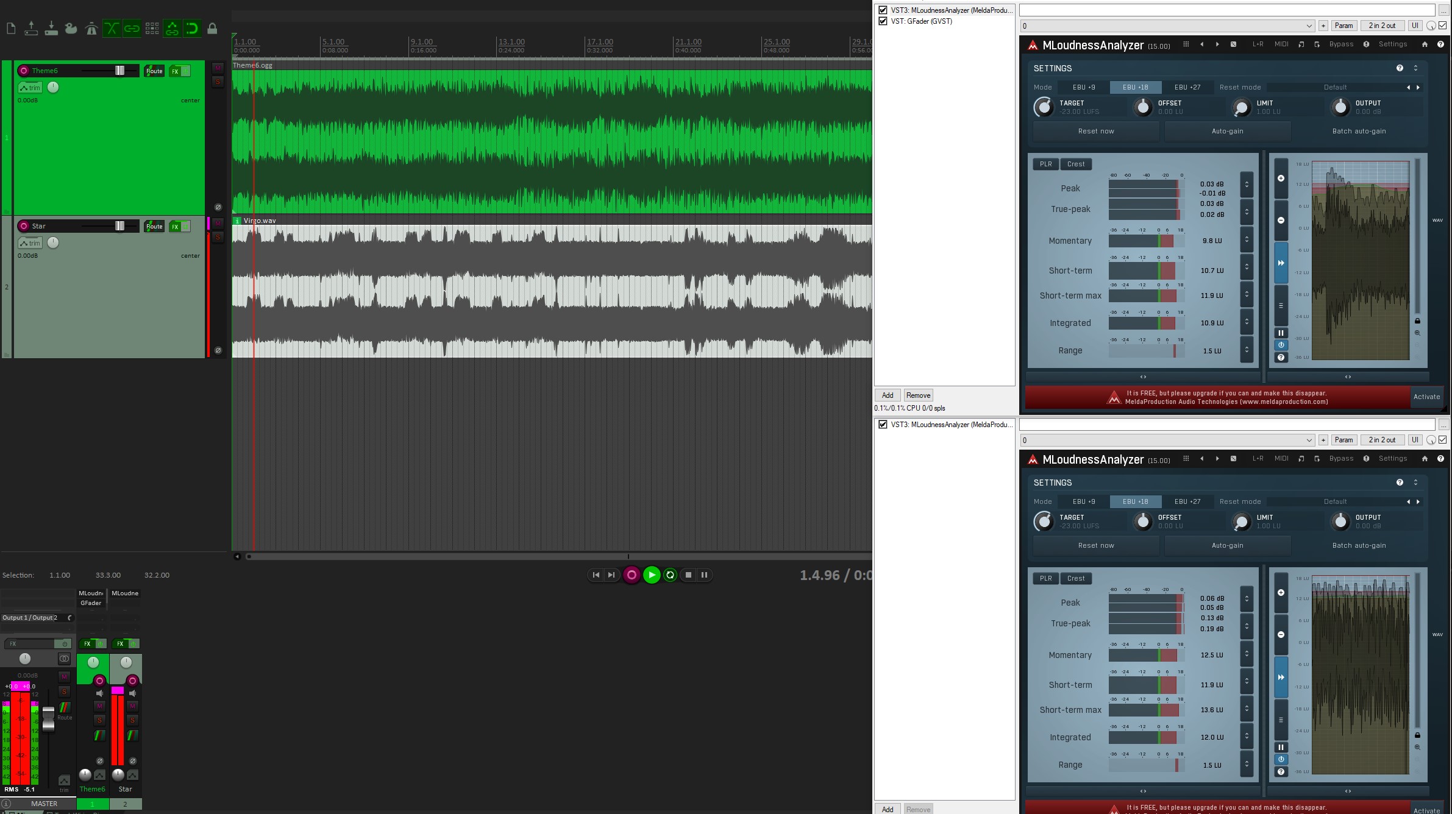1452x814 pixels.
Task: Pause the Theme6 analyzer loudness graph
Action: (x=1281, y=333)
